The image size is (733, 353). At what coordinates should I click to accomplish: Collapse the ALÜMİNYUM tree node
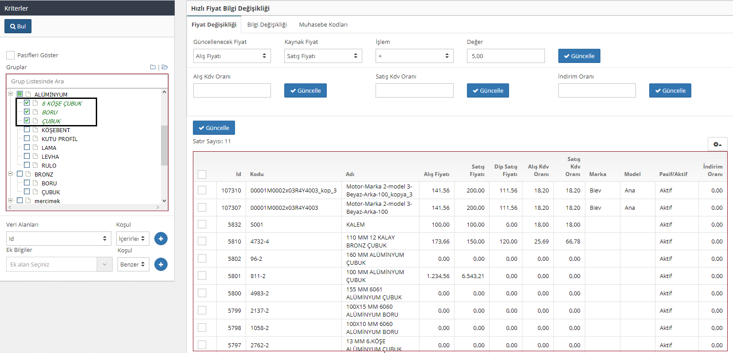[x=11, y=94]
